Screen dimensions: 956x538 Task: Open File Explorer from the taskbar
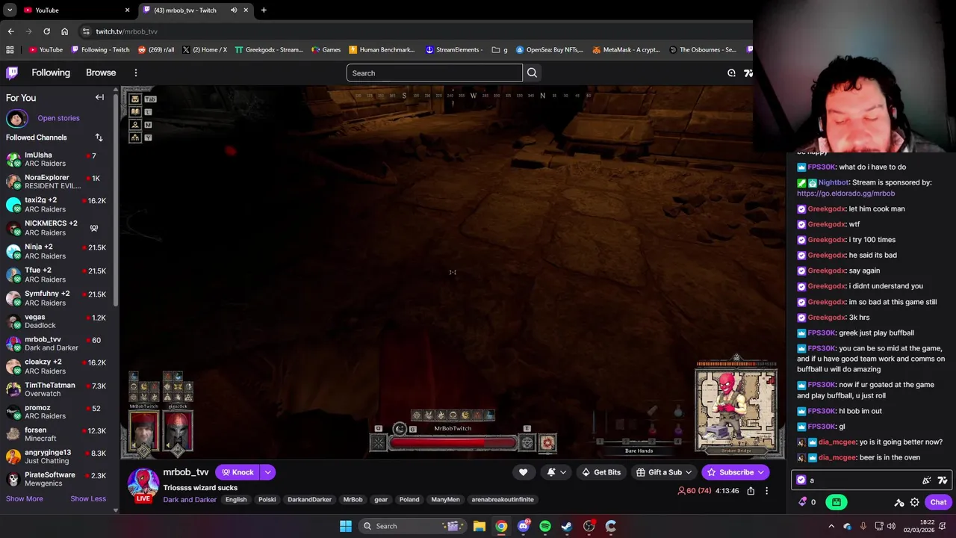pos(479,526)
